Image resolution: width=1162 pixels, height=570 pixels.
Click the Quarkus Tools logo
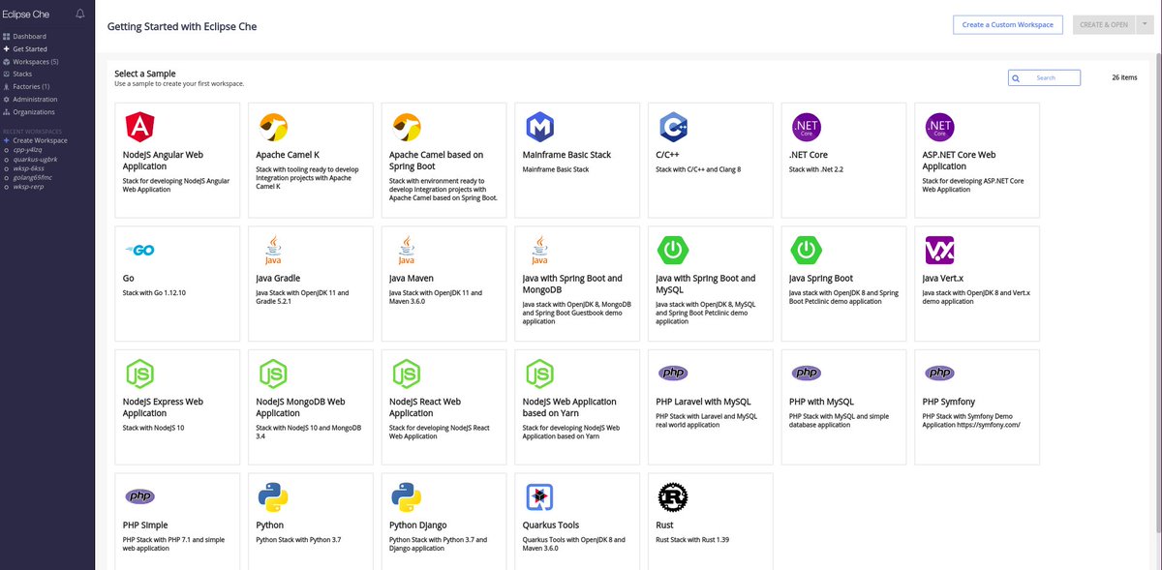point(539,496)
